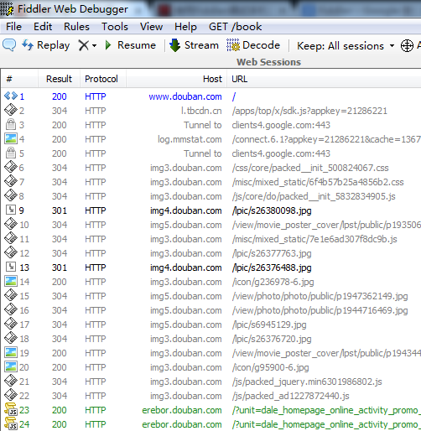421x431 pixels.
Task: Select session 11 cached response icon
Action: click(x=11, y=239)
